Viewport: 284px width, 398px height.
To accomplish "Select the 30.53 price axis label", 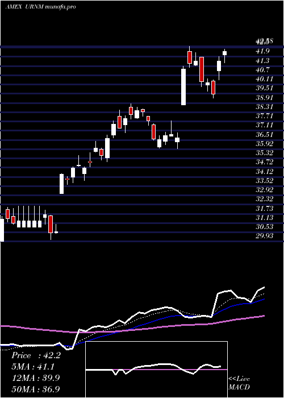I will (x=264, y=227).
